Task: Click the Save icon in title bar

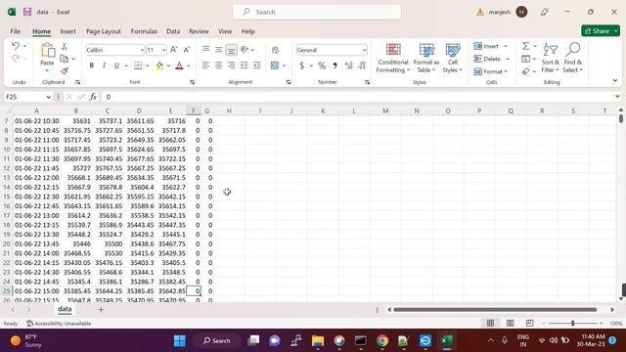Action: point(27,12)
